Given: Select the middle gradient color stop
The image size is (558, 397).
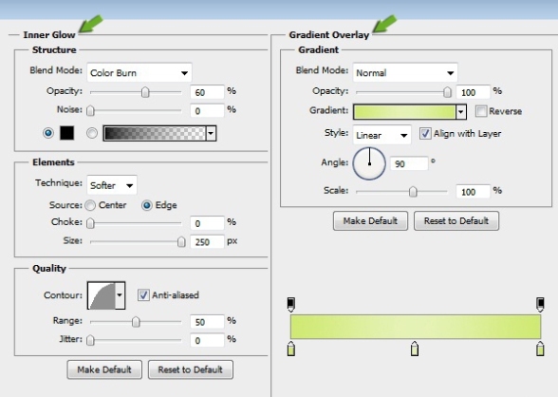Looking at the screenshot, I should (415, 349).
